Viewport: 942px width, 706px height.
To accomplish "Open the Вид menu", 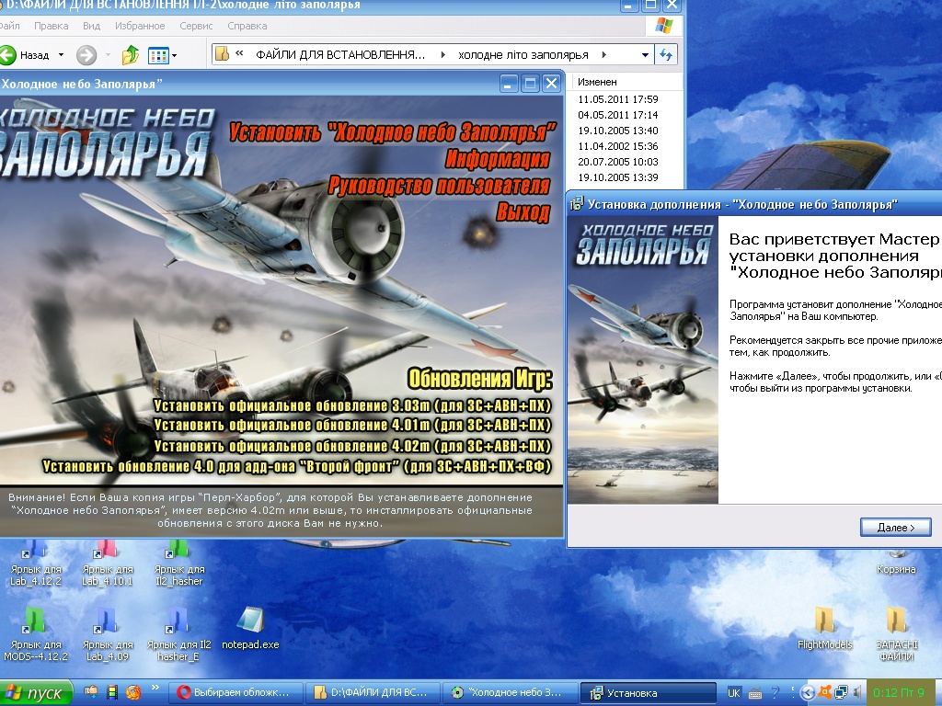I will (91, 26).
